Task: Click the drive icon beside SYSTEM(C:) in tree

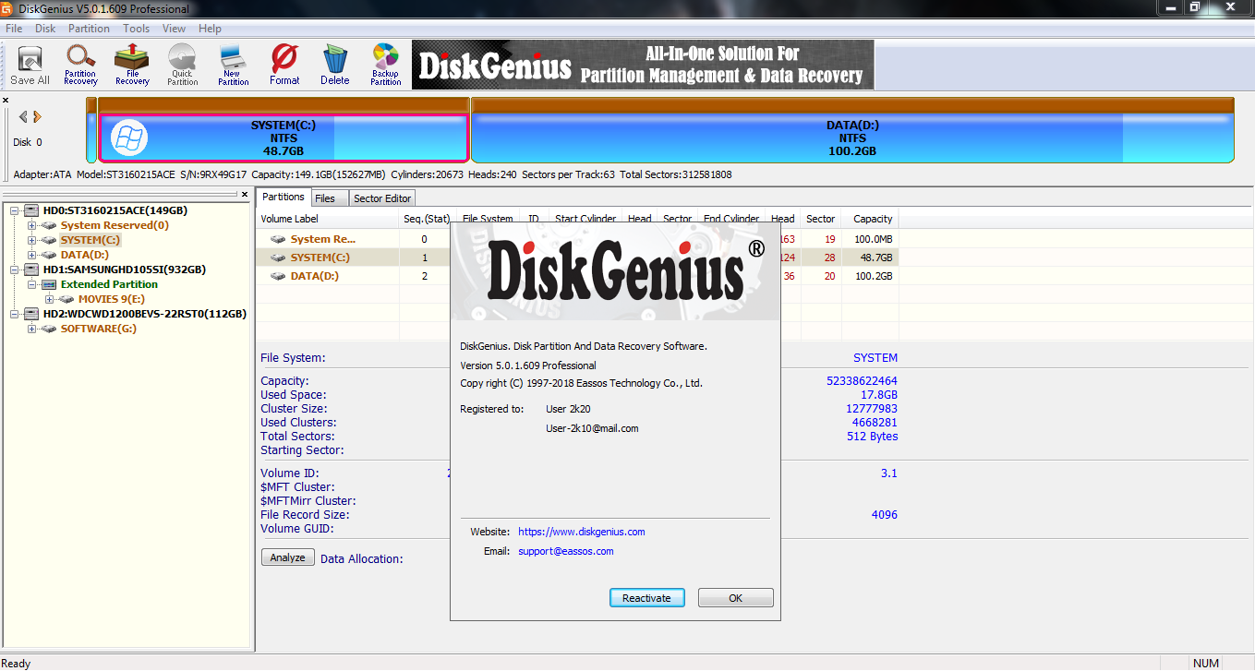Action: coord(50,240)
